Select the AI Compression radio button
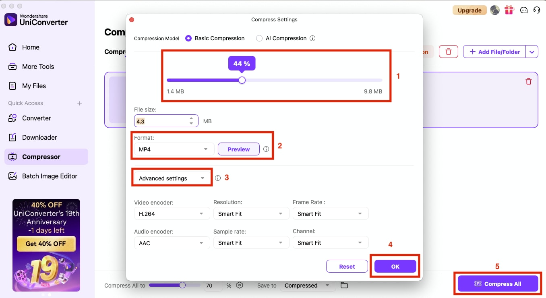 (x=259, y=38)
